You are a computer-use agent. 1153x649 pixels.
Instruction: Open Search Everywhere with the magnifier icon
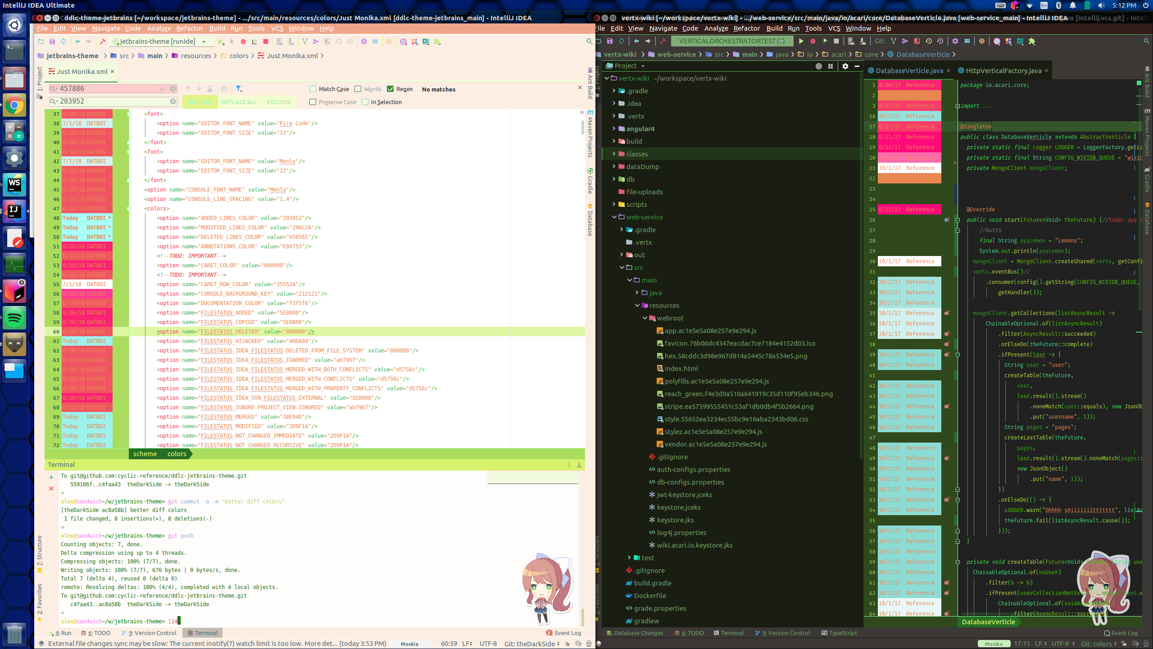point(589,42)
